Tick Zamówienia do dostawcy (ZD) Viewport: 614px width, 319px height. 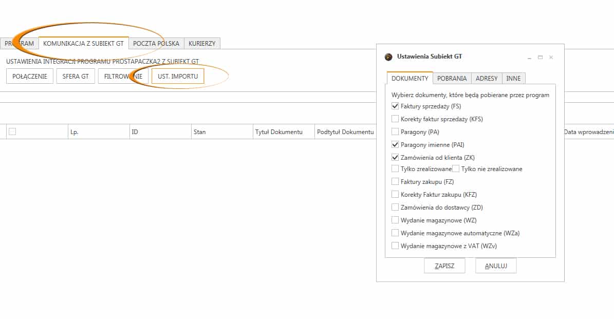395,208
